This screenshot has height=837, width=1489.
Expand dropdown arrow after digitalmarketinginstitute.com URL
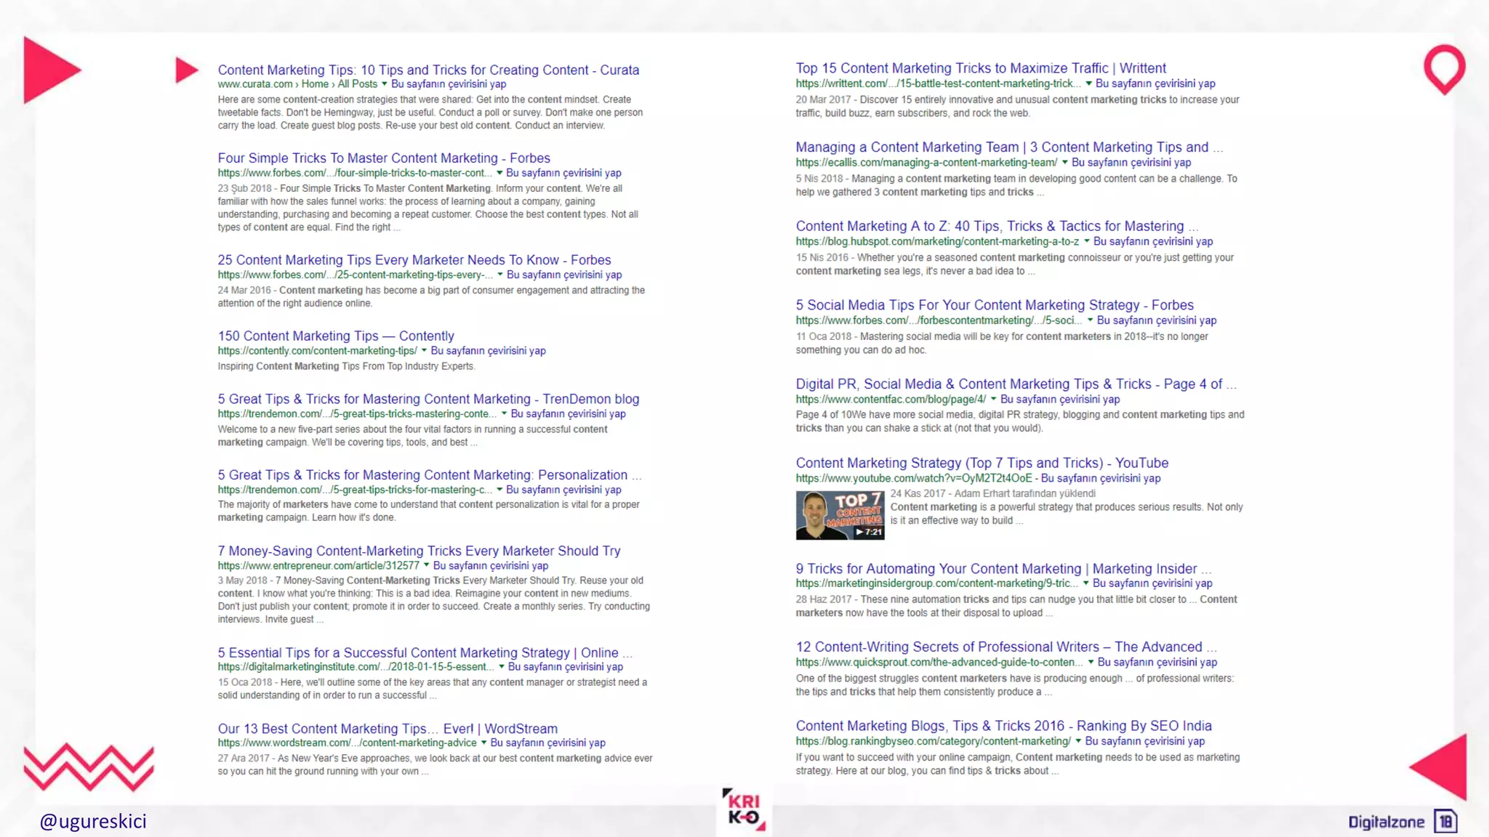tap(502, 666)
